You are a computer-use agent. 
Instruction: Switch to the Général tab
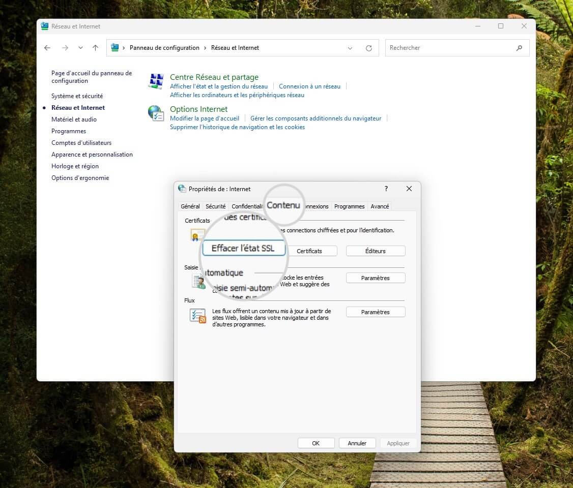[x=190, y=206]
